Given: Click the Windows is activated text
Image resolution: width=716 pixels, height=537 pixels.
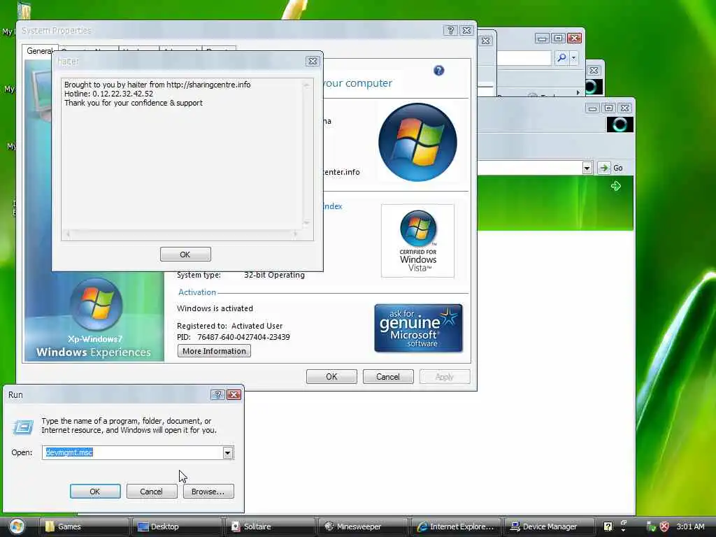Looking at the screenshot, I should [x=215, y=308].
